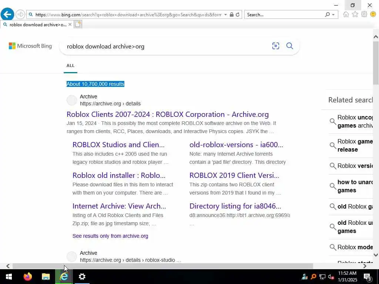Open related search 'old Roblox u... games'
The width and height of the screenshot is (379, 284).
pyautogui.click(x=351, y=227)
